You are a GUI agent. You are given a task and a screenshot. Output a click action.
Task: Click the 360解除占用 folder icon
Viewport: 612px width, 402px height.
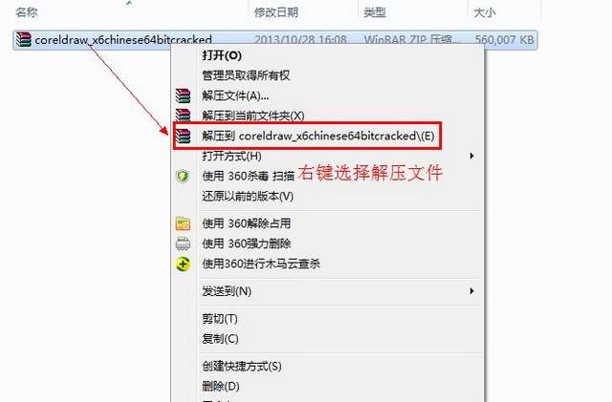tap(183, 223)
